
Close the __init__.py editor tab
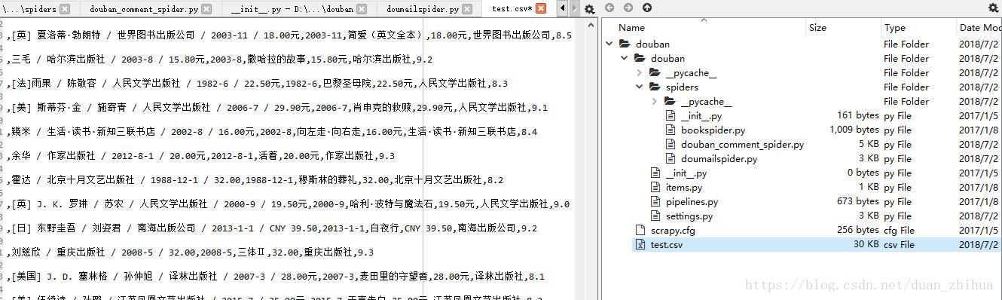[362, 9]
